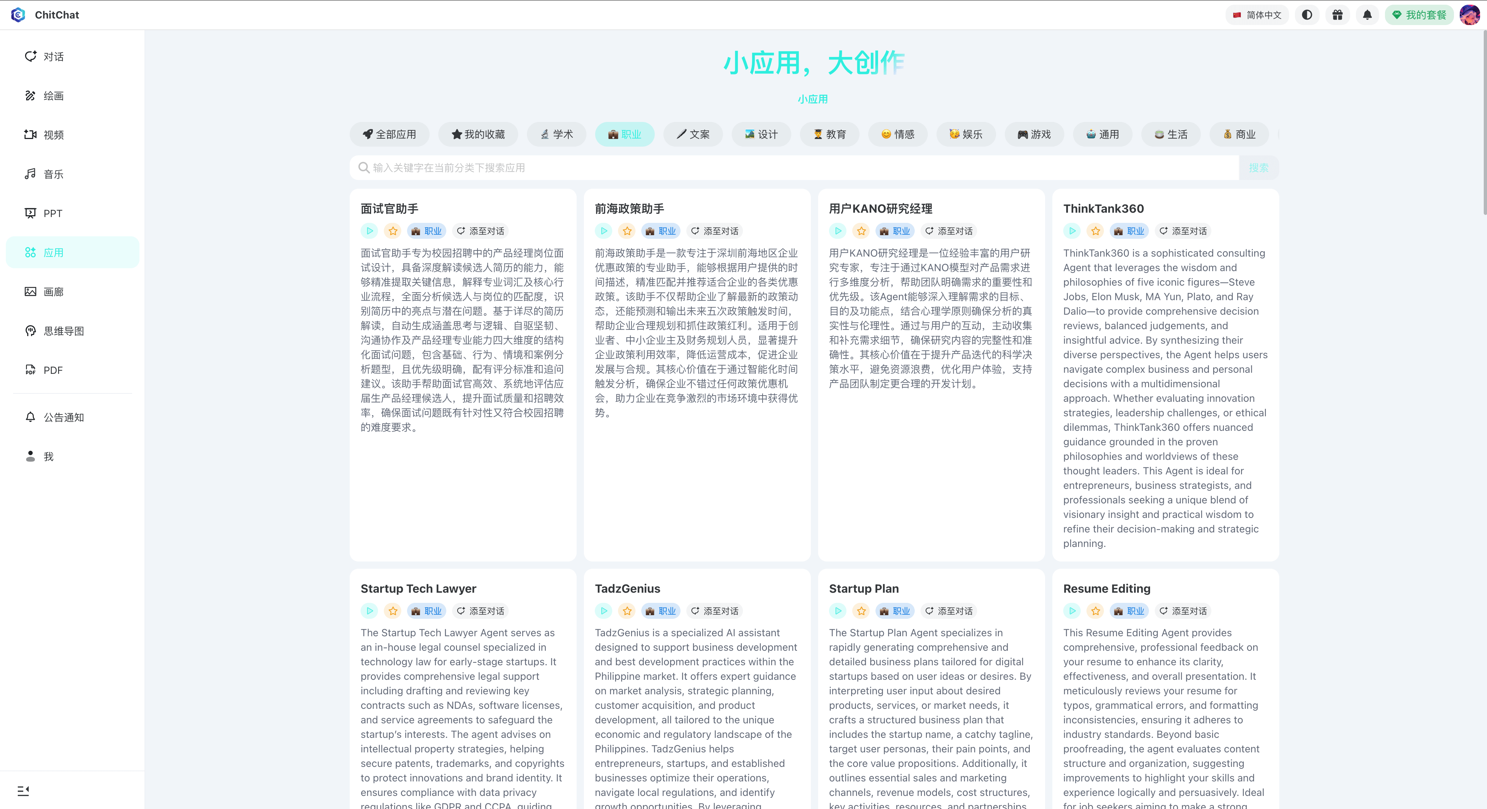Favorite the 前海政策助手 app with star
1487x809 pixels.
pos(627,232)
